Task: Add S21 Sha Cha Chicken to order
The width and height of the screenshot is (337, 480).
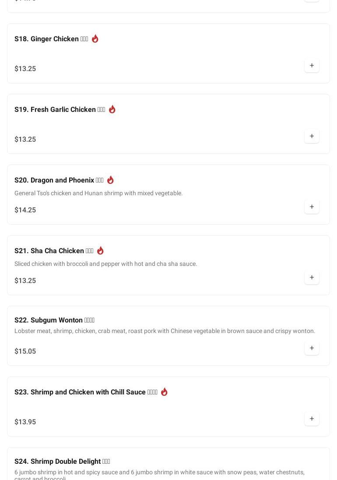Action: (x=312, y=278)
